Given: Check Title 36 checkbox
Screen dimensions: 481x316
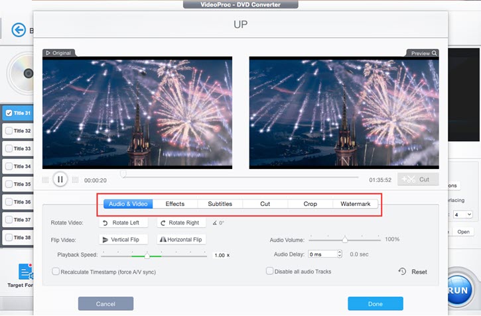Looking at the screenshot, I should (9, 202).
